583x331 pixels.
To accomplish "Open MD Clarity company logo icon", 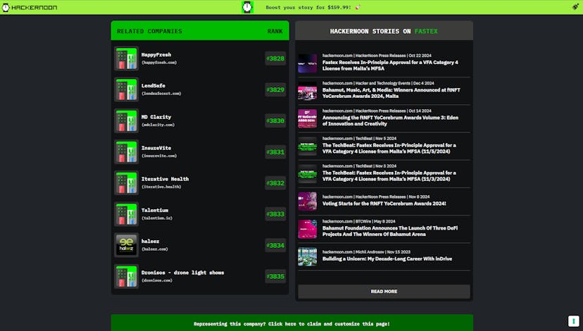I will (127, 121).
